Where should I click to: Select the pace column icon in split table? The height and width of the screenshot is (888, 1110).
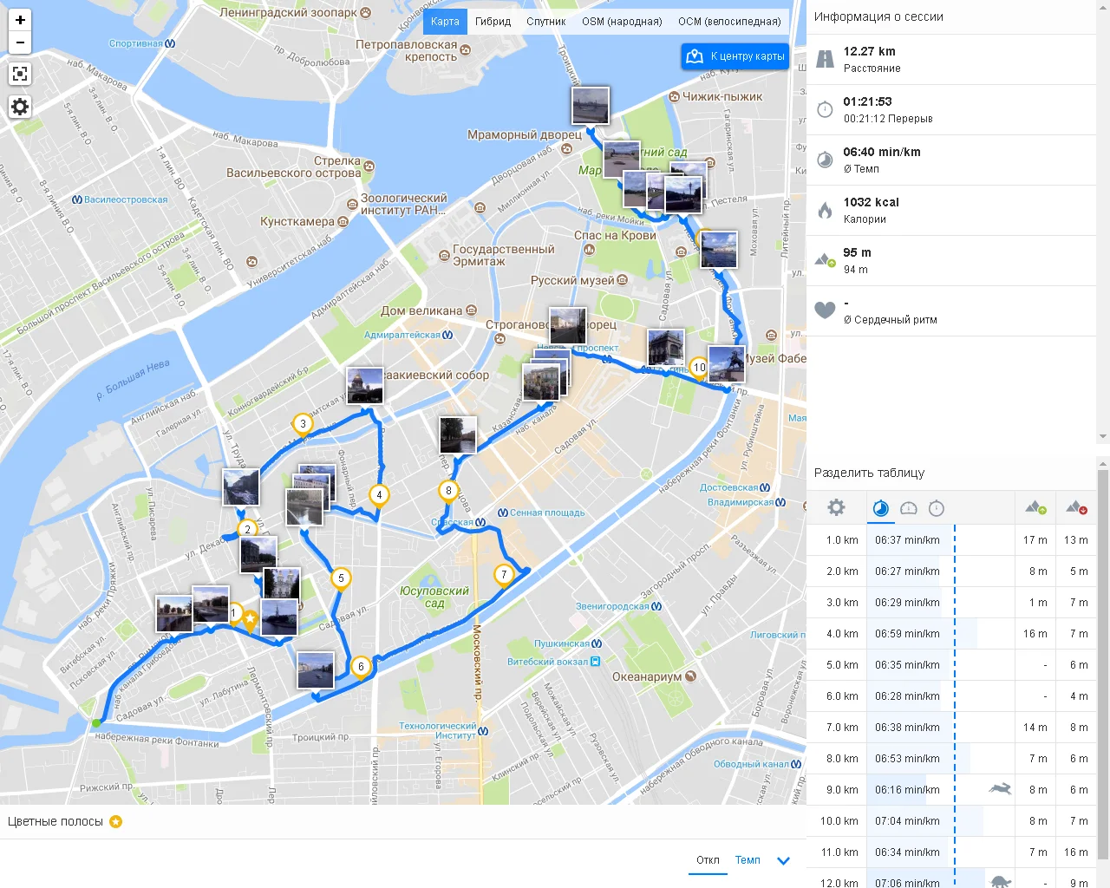881,508
